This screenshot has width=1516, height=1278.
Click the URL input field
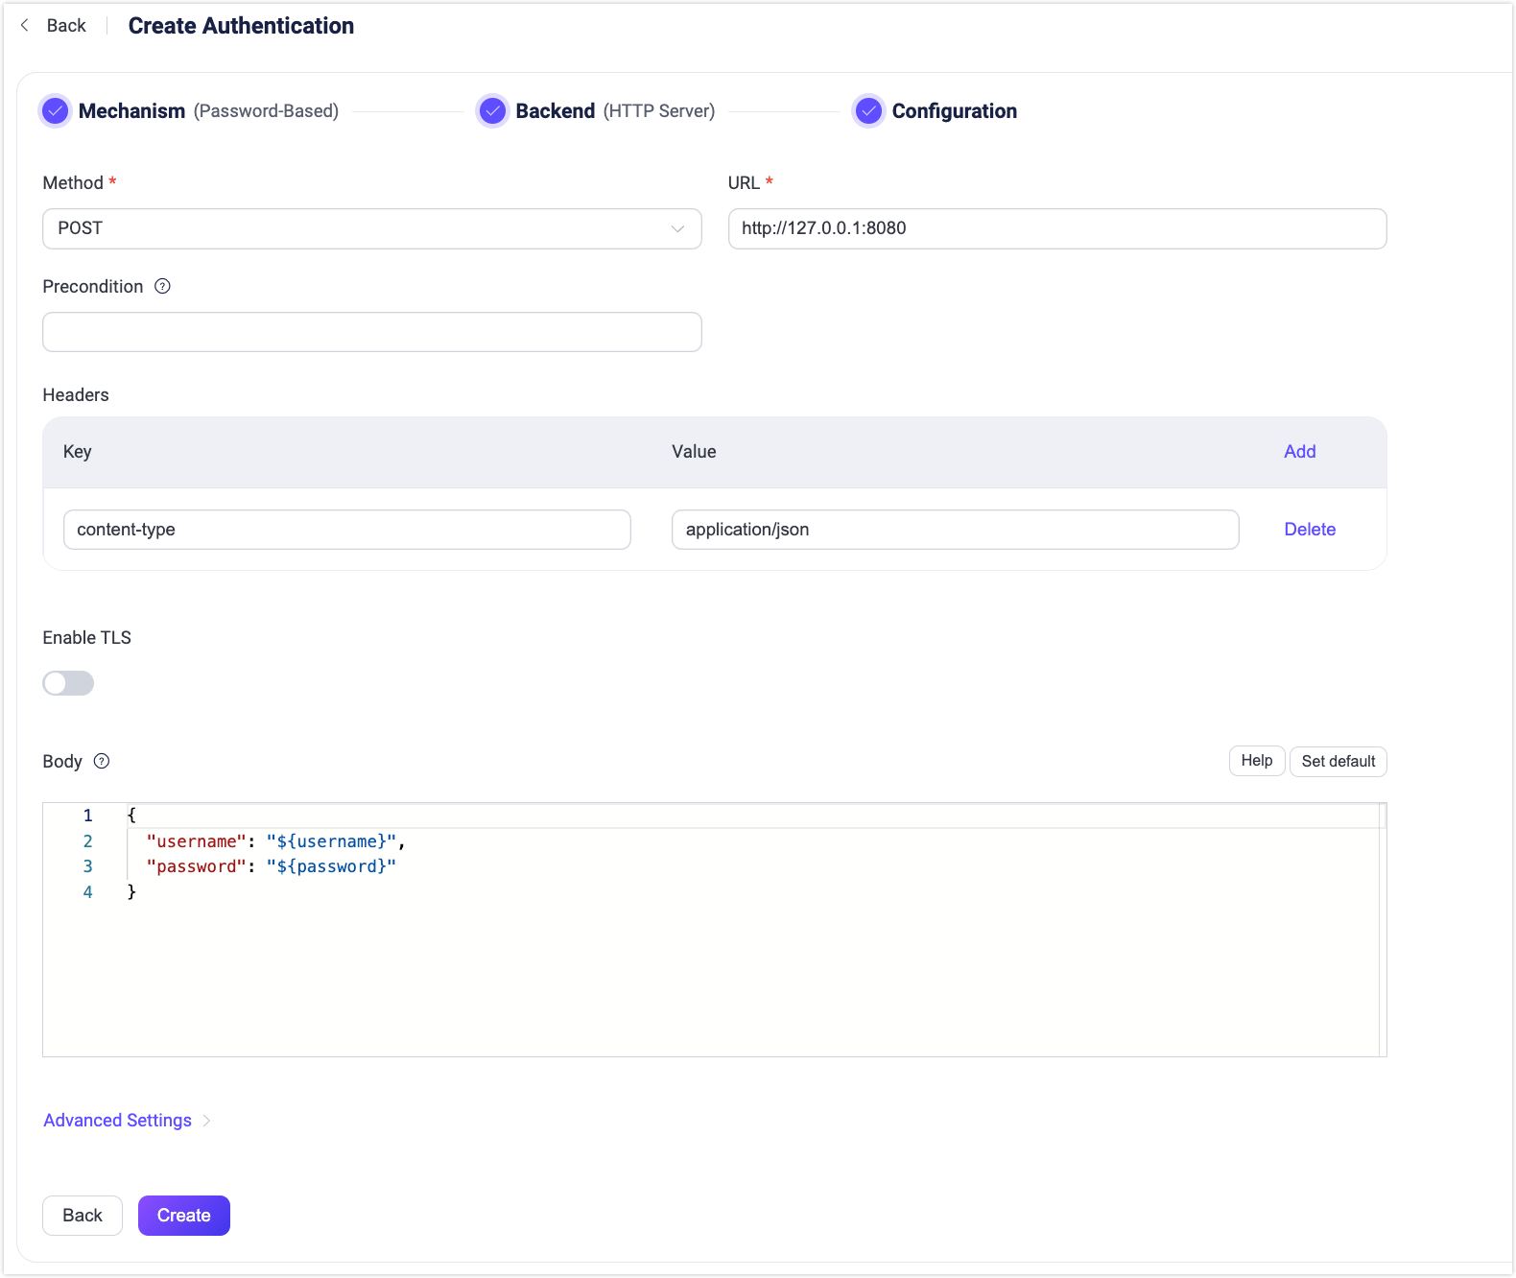[x=1056, y=228]
